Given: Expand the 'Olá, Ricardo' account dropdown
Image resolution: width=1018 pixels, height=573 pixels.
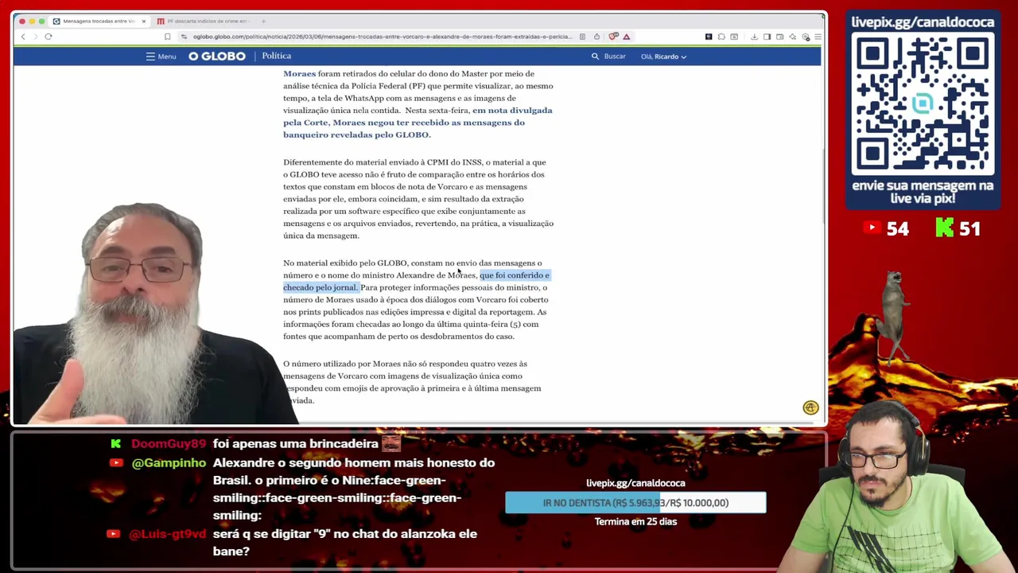Looking at the screenshot, I should (664, 57).
